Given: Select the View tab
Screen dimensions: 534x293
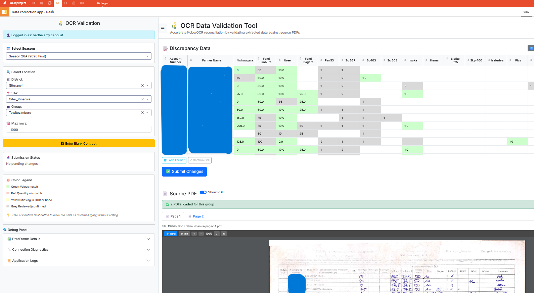Looking at the screenshot, I should click(526, 12).
